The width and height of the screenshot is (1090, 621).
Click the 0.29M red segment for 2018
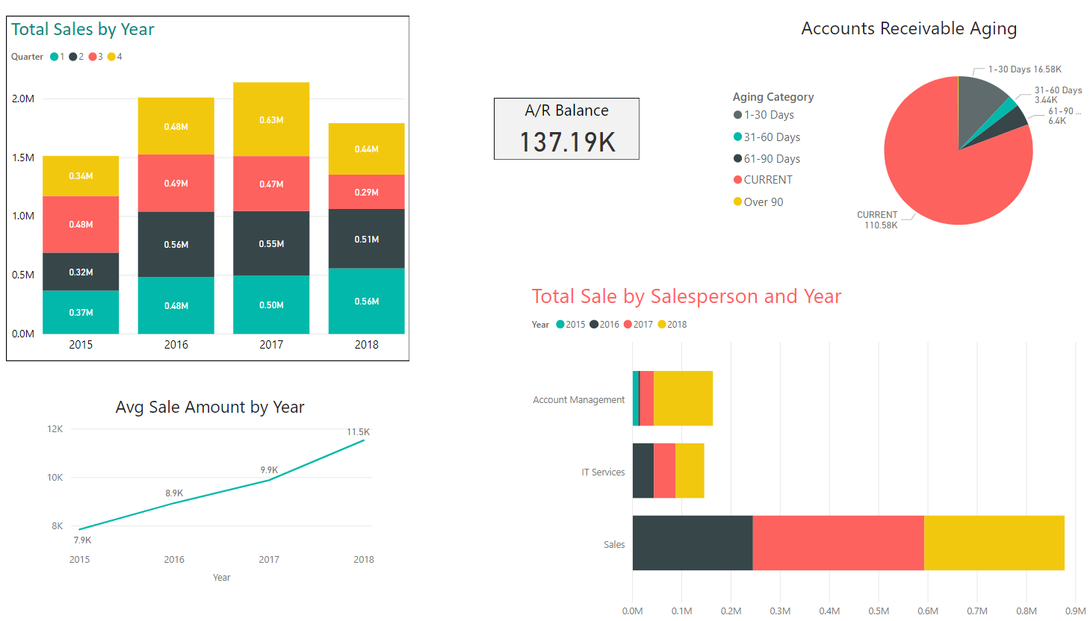366,192
